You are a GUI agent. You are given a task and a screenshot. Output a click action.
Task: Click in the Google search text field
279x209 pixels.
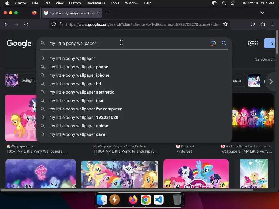point(128,43)
